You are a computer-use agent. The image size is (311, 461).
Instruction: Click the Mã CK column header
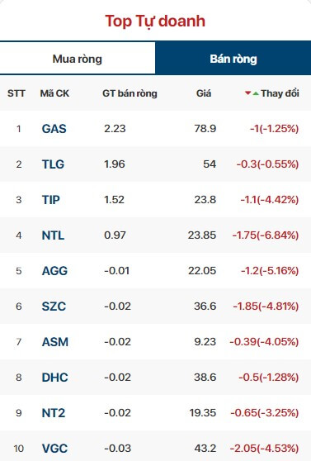point(54,93)
